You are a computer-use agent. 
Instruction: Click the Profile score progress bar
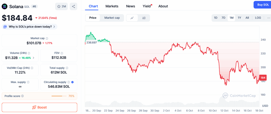(x=59, y=96)
